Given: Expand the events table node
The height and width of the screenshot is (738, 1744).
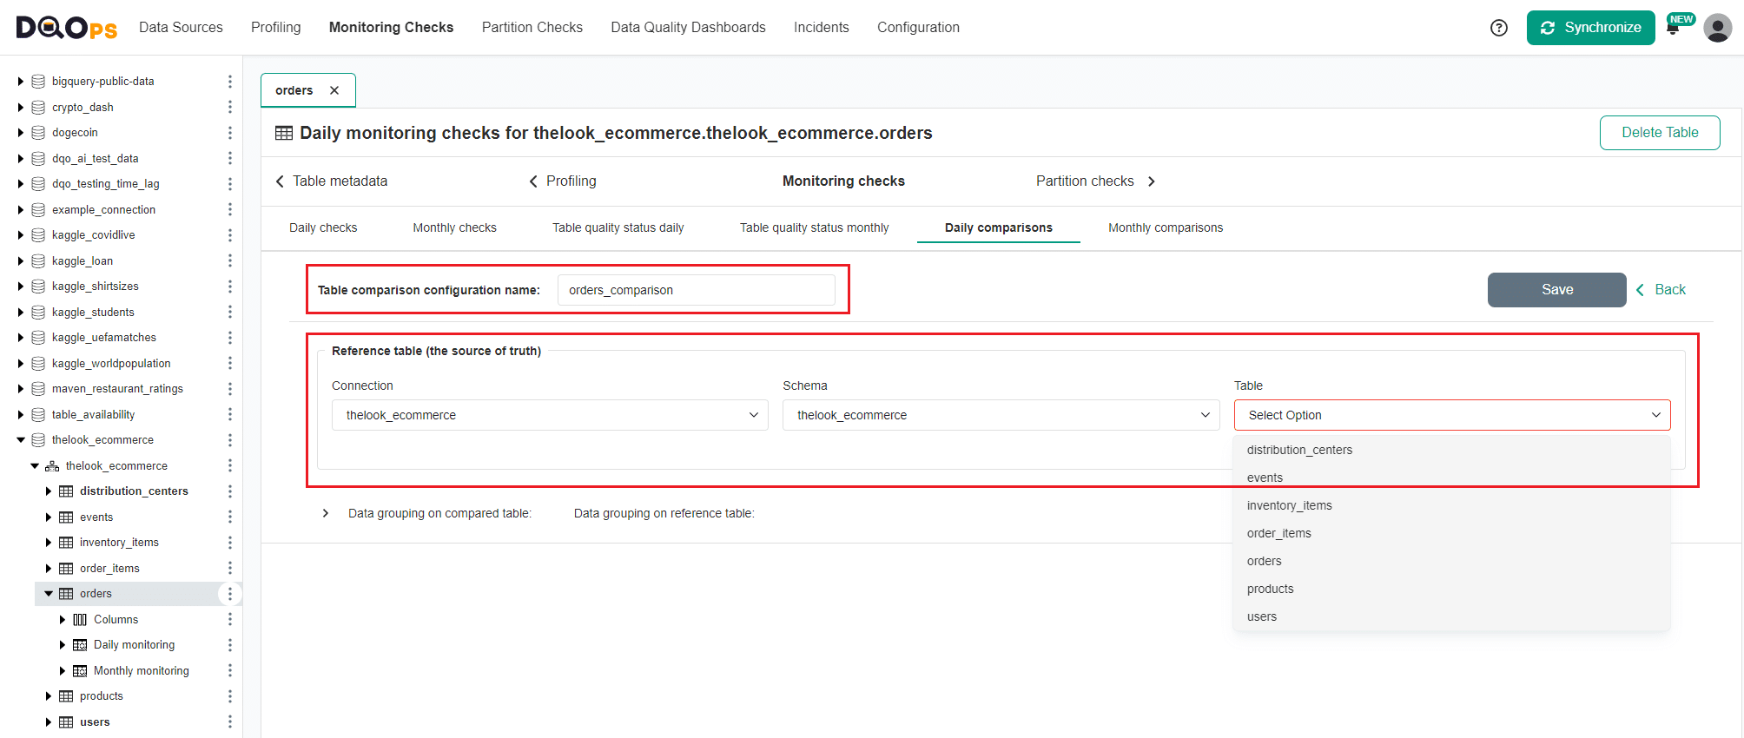Looking at the screenshot, I should (49, 517).
